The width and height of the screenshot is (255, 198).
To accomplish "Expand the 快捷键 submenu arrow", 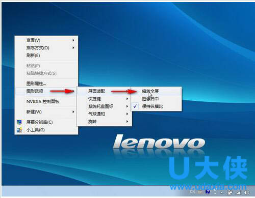I will pos(127,99).
